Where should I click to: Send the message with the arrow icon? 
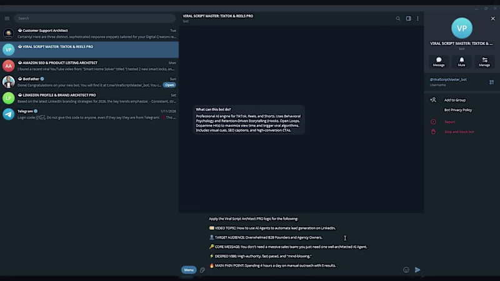[417, 270]
